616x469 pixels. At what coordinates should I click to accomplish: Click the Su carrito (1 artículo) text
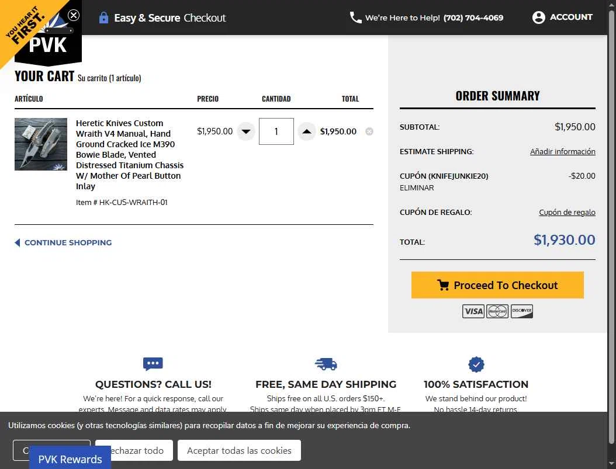click(x=109, y=78)
